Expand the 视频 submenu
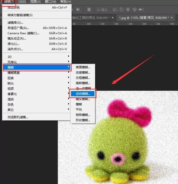Image resolution: width=178 pixels, height=184 pixels. tap(37, 89)
